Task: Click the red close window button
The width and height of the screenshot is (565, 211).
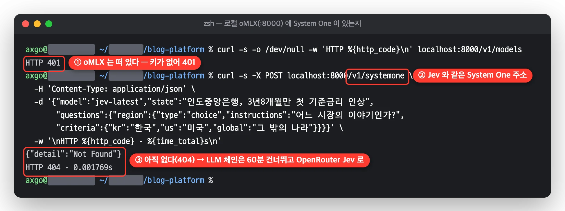Action: click(26, 24)
